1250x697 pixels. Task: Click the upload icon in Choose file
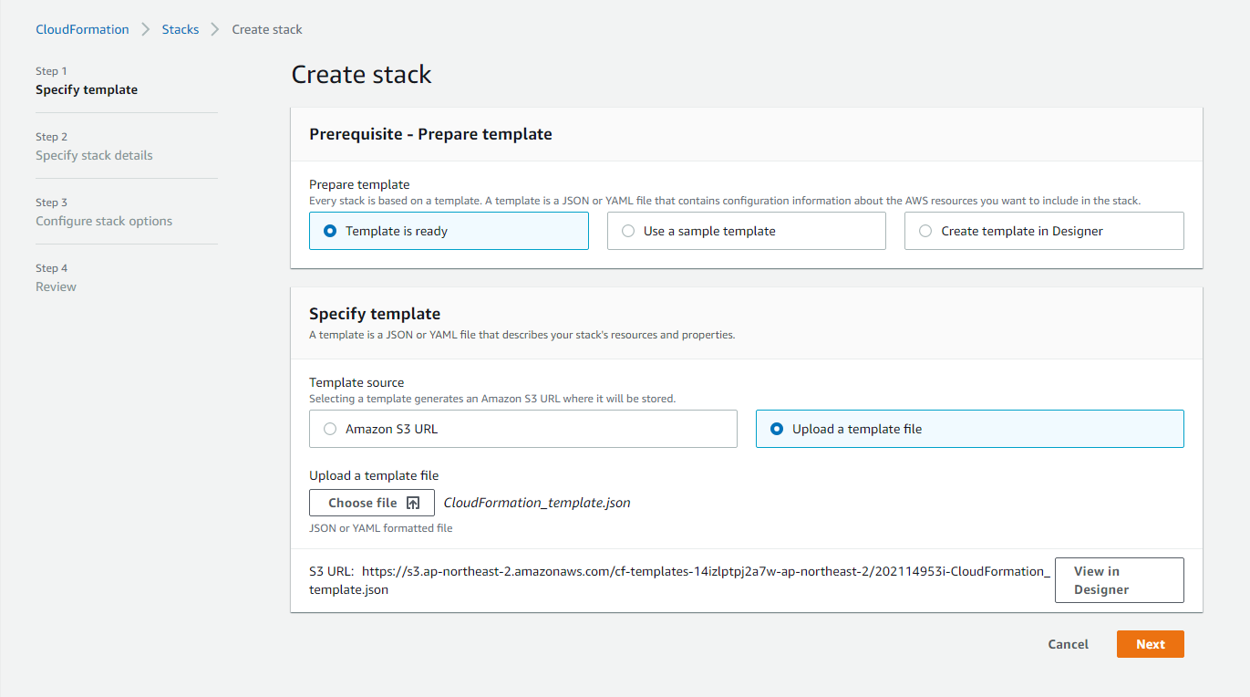pyautogui.click(x=413, y=503)
